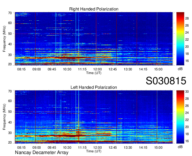Click Time (UT) label under Left Handed plot

point(94,151)
